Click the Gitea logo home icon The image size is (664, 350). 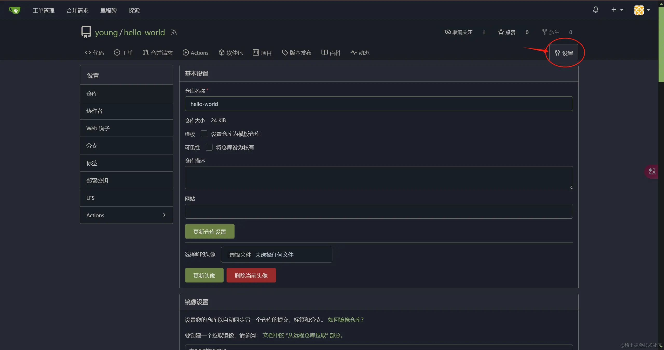pos(15,10)
